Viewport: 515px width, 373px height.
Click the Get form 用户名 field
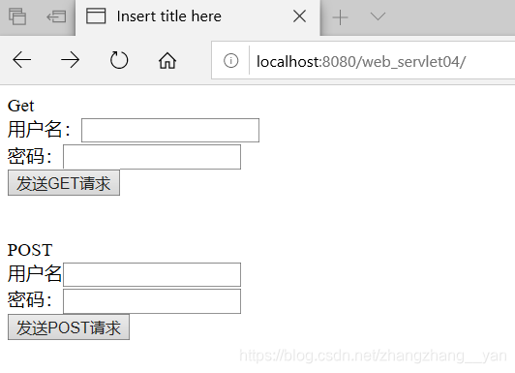tap(170, 130)
